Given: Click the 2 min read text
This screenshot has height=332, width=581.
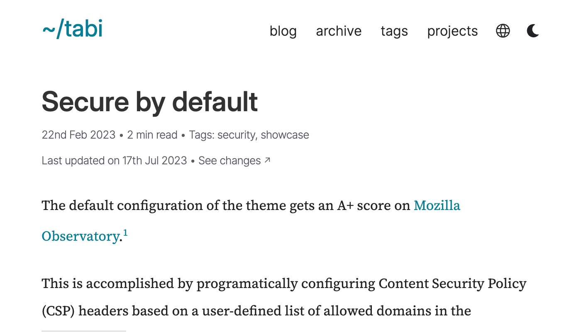Looking at the screenshot, I should pyautogui.click(x=152, y=135).
